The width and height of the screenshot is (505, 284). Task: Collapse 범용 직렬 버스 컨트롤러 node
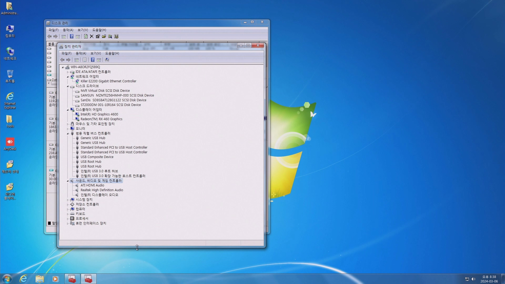coord(68,134)
